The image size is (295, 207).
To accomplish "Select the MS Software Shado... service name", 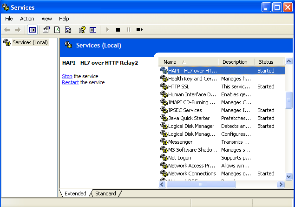I will (193, 150).
